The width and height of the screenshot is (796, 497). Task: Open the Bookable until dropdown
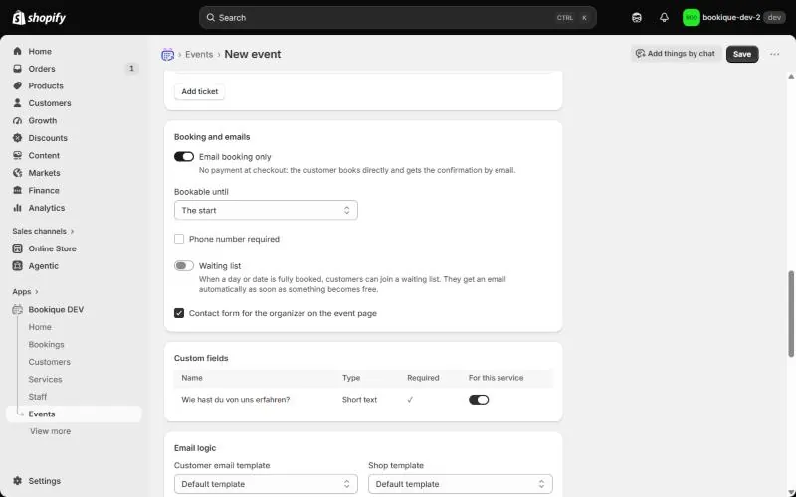[266, 210]
